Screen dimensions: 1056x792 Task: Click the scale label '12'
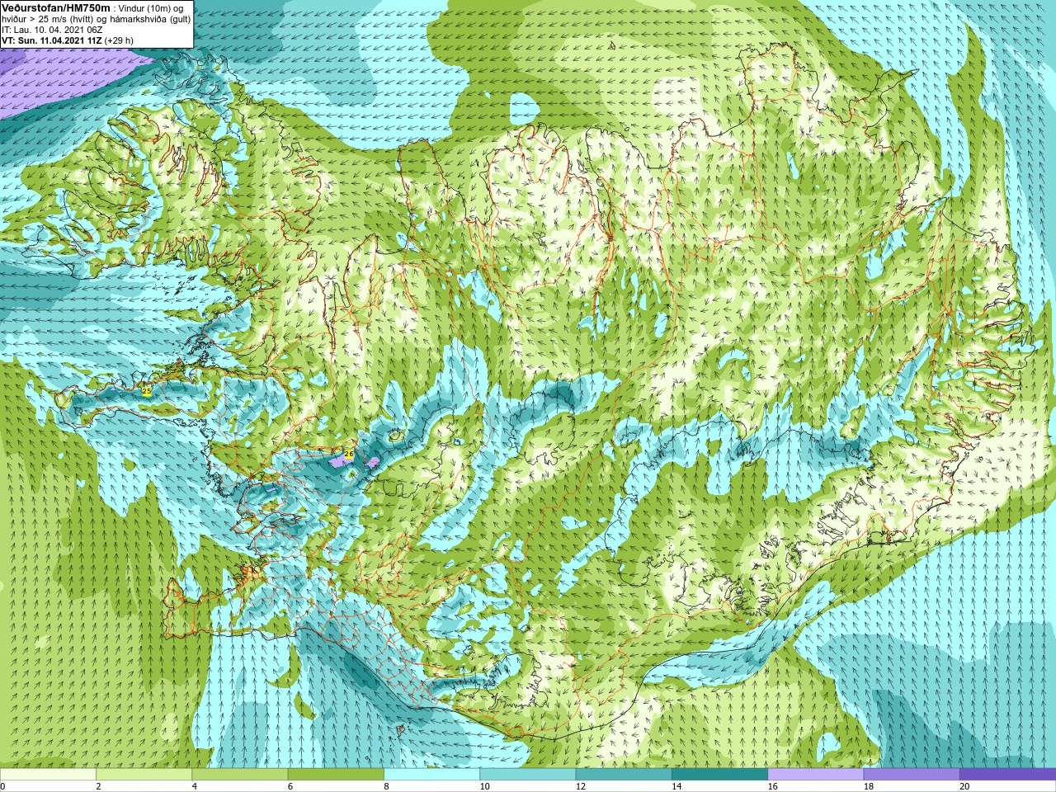(x=581, y=786)
